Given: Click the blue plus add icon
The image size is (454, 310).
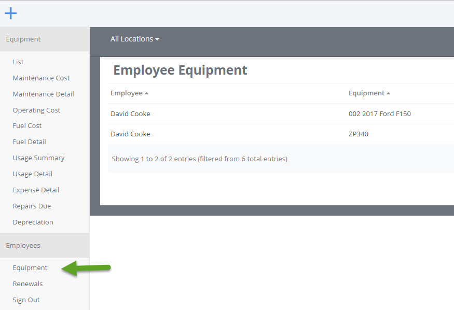Looking at the screenshot, I should click(x=11, y=13).
